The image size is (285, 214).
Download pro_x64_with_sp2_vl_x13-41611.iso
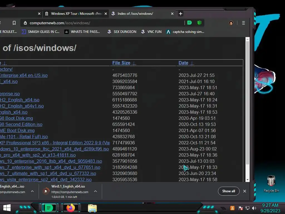38,155
